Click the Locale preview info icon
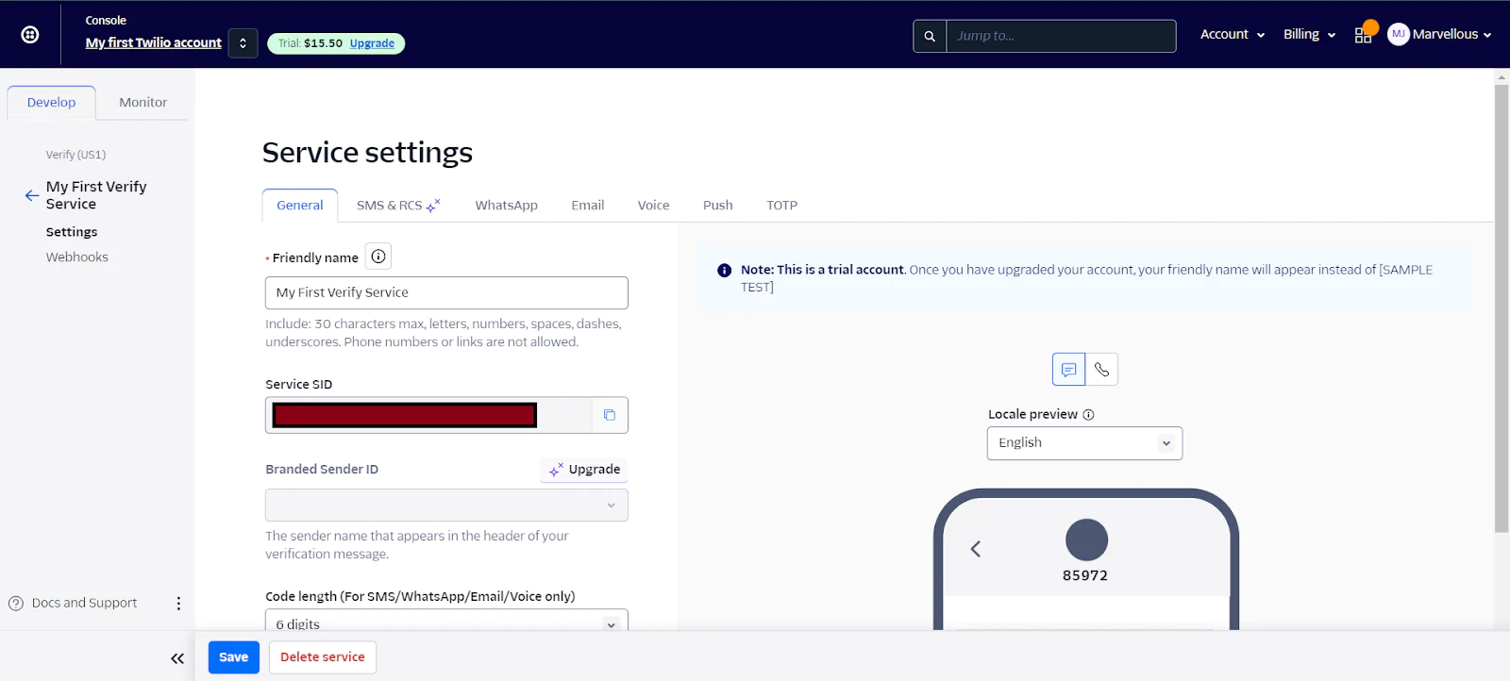The height and width of the screenshot is (681, 1510). [1088, 415]
